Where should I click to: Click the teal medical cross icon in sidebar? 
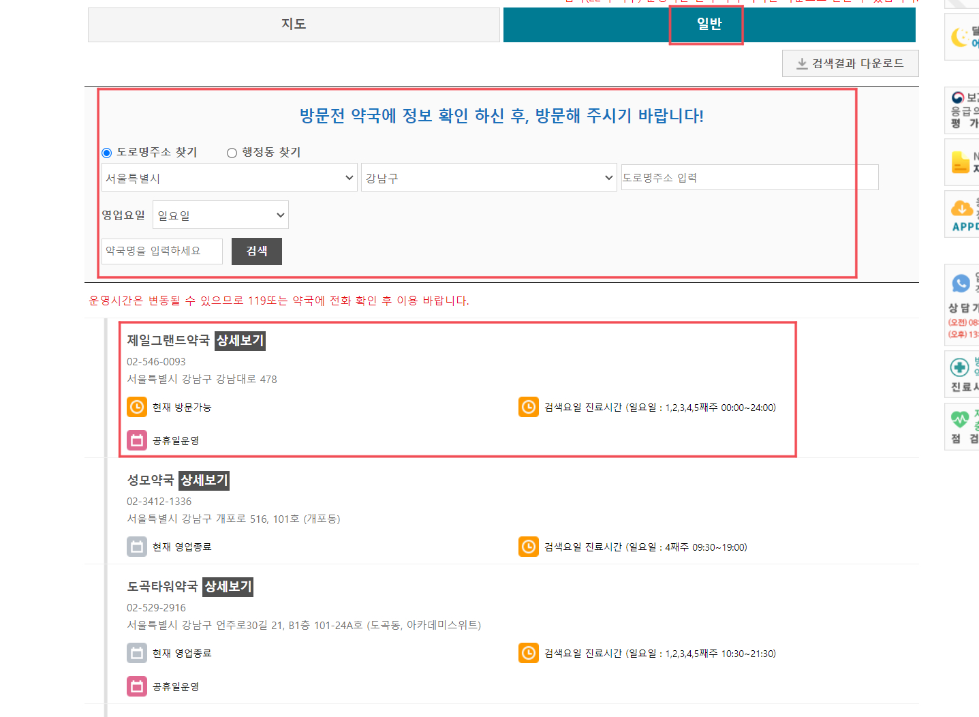960,368
